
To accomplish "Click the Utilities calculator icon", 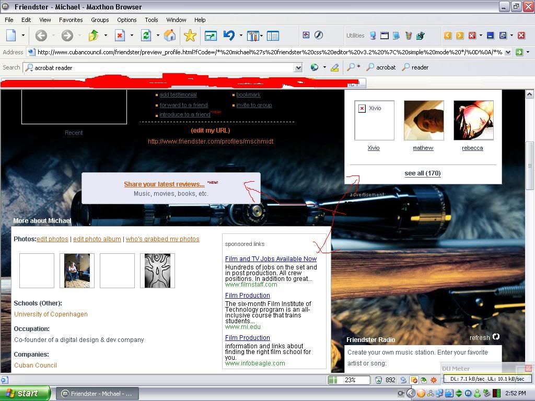I will click(421, 36).
